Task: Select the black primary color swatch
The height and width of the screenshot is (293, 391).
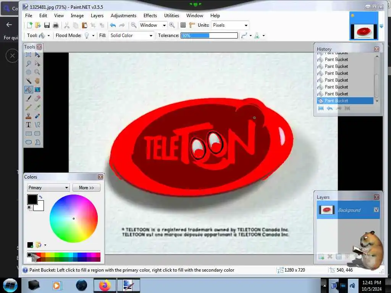Action: tap(32, 199)
